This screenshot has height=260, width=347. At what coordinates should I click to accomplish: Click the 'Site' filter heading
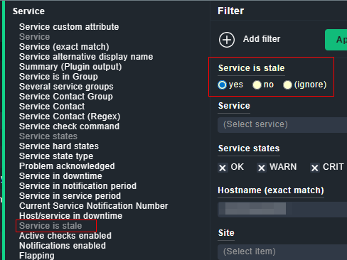point(226,233)
